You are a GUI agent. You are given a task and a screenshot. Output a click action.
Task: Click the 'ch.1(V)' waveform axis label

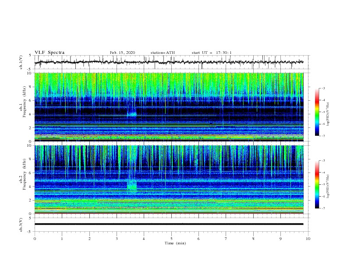21,62
